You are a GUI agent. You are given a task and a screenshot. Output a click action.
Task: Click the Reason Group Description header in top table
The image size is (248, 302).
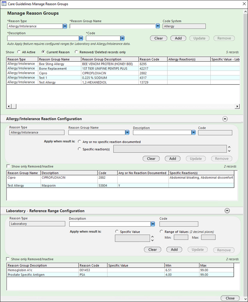110,59
